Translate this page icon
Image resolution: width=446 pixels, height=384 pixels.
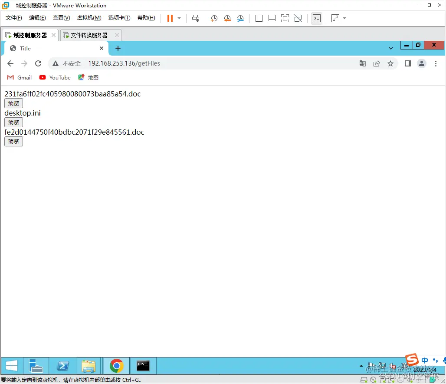pos(362,63)
